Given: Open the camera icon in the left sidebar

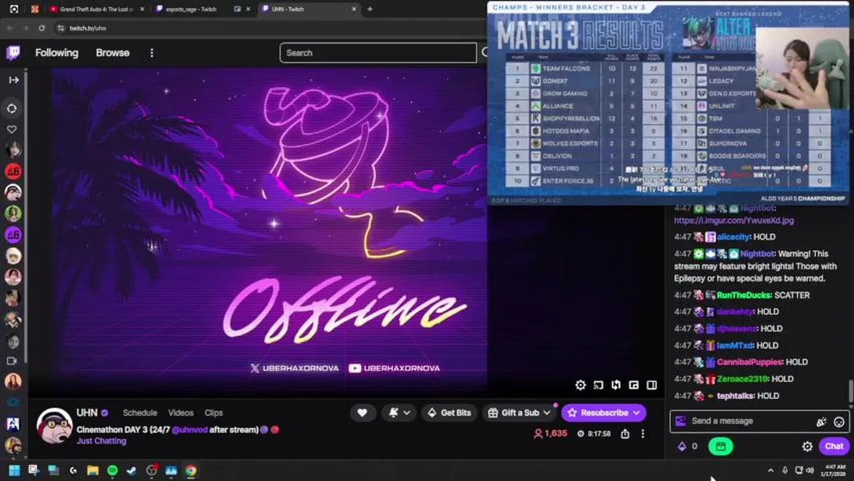Looking at the screenshot, I should tap(12, 361).
